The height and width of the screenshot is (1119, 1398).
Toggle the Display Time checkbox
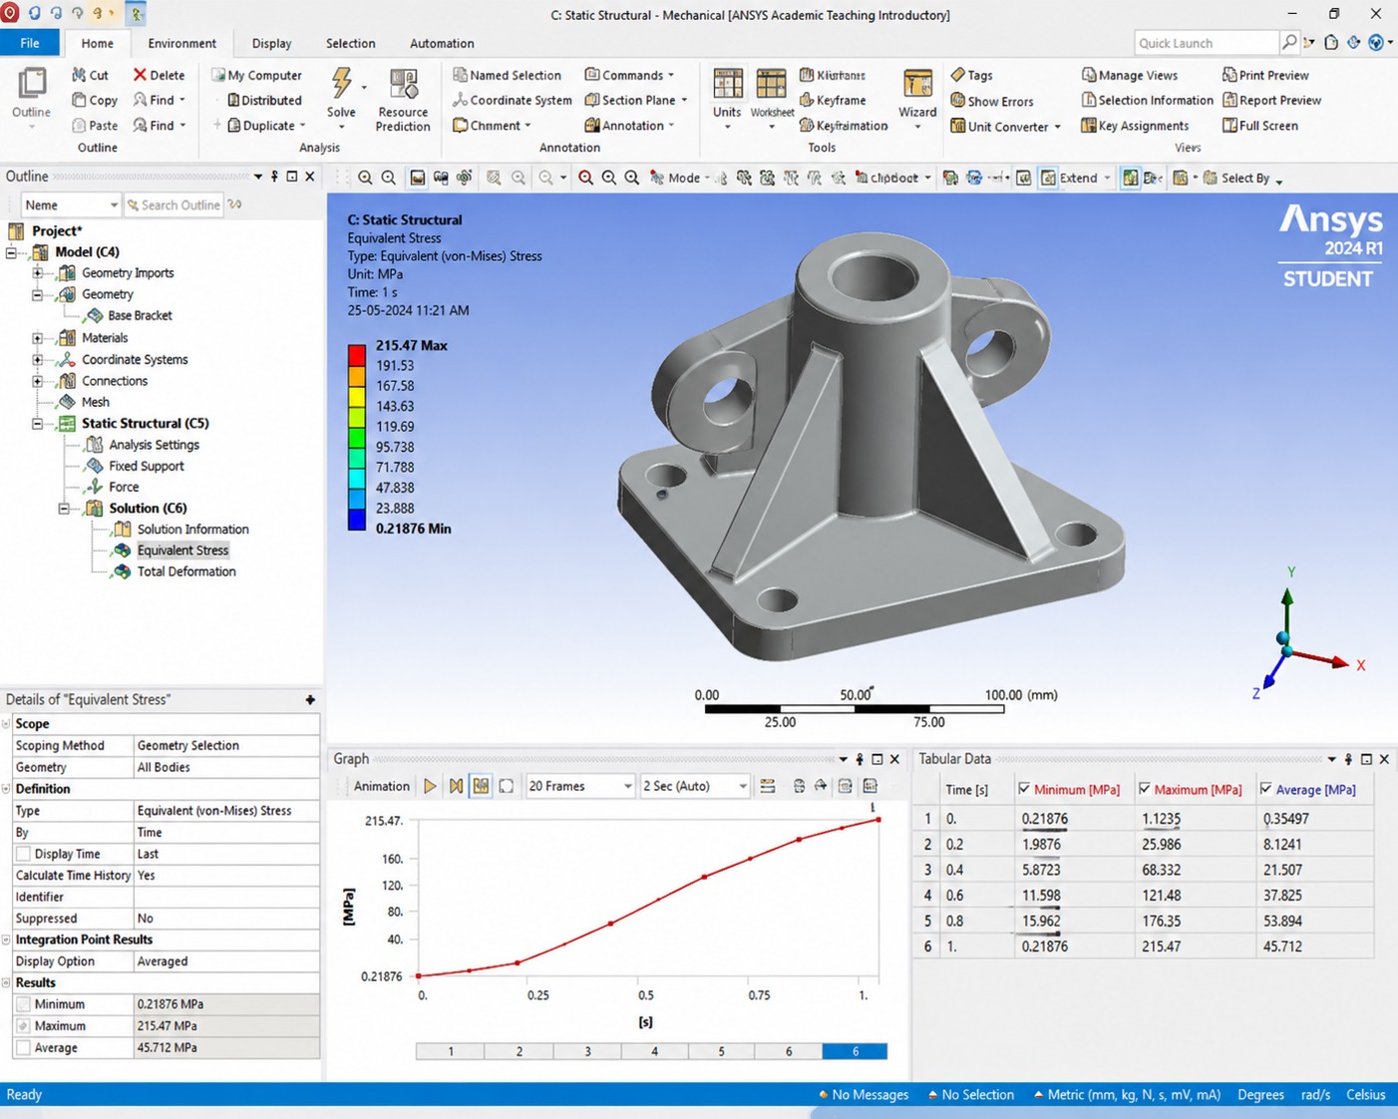pyautogui.click(x=23, y=854)
